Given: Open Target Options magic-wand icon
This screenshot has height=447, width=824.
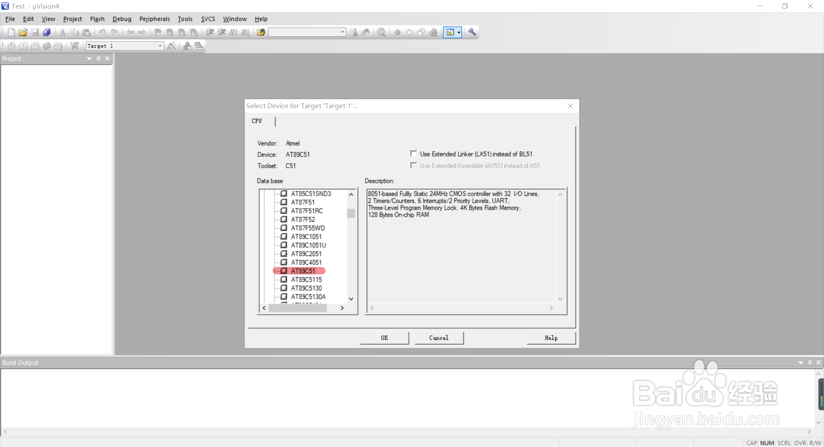Looking at the screenshot, I should click(x=171, y=46).
